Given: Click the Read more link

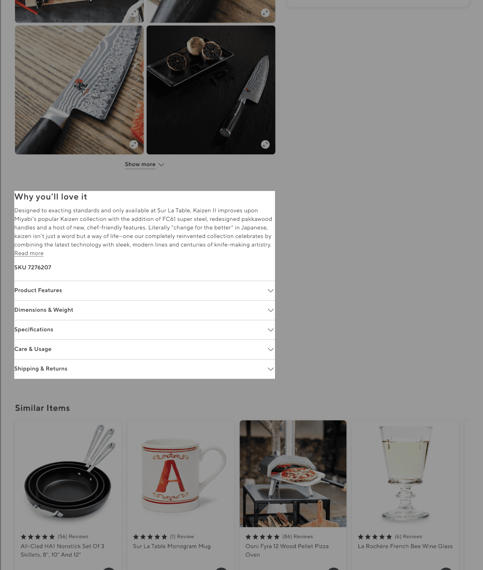Looking at the screenshot, I should [29, 253].
